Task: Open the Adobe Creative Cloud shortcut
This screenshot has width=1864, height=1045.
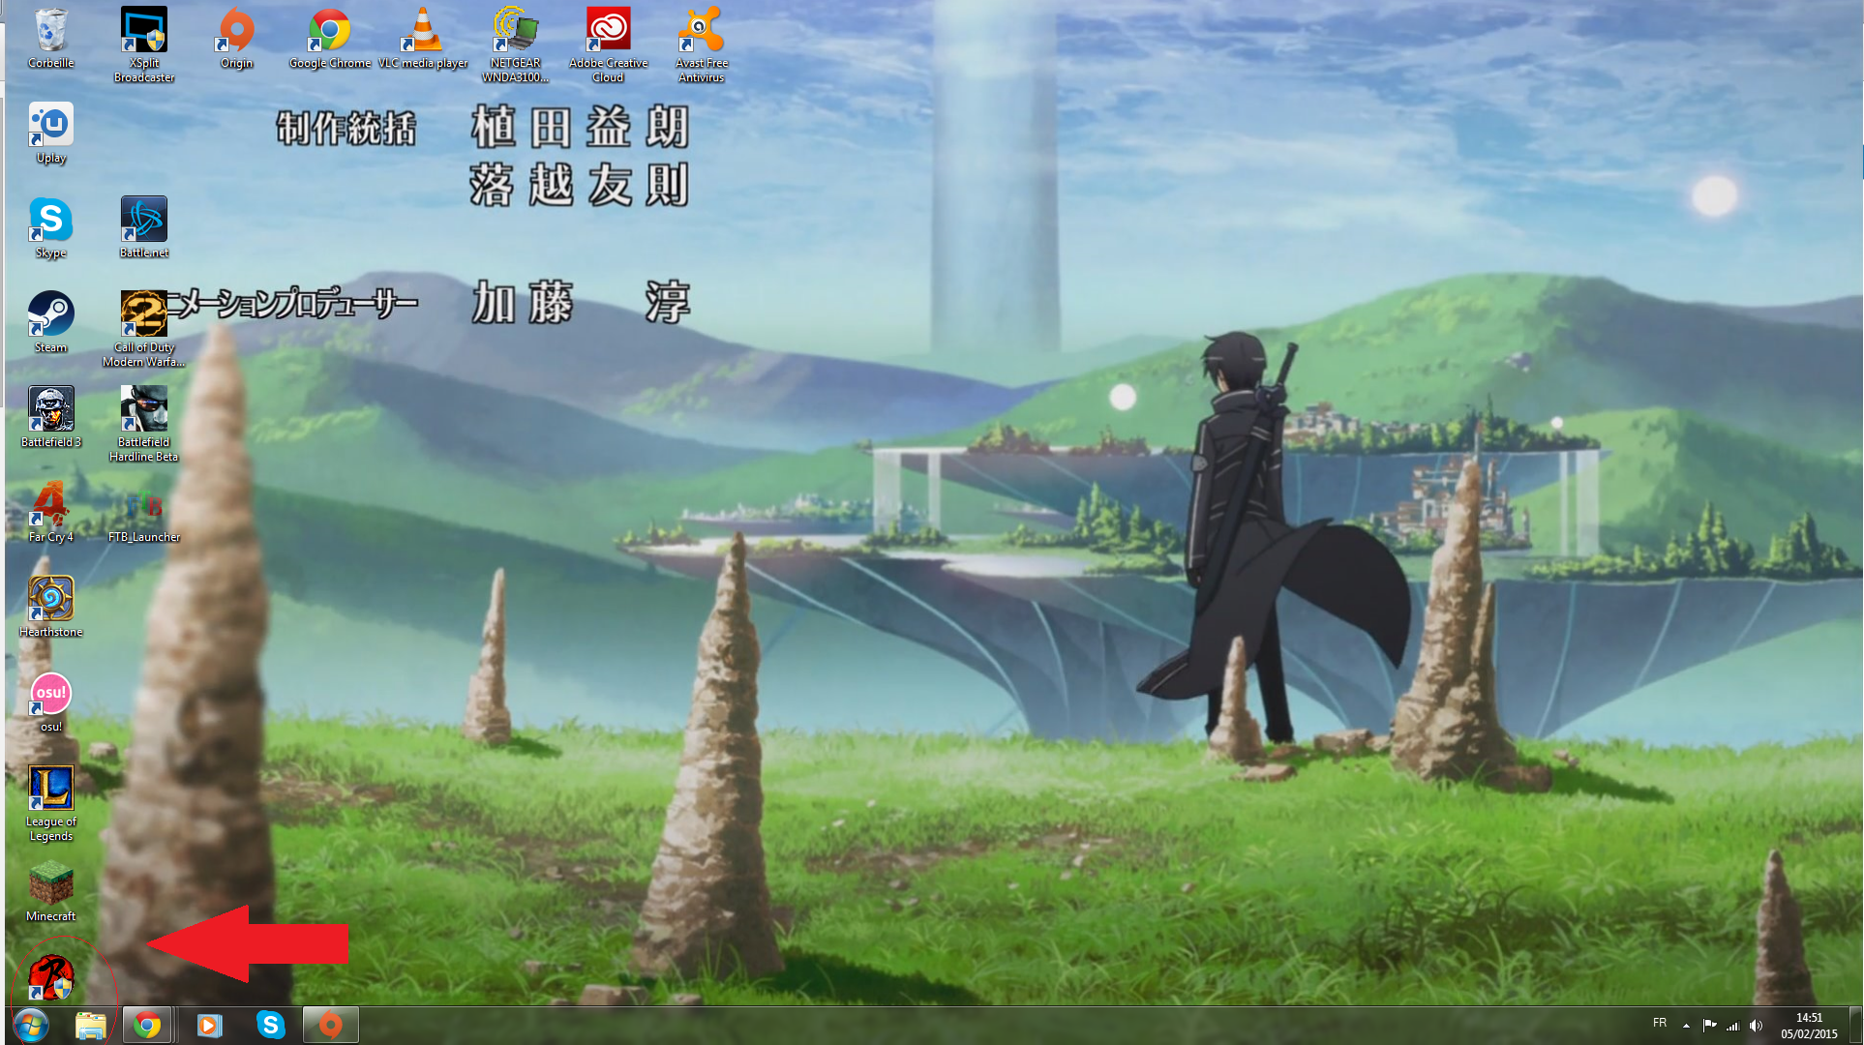Action: coord(608,45)
